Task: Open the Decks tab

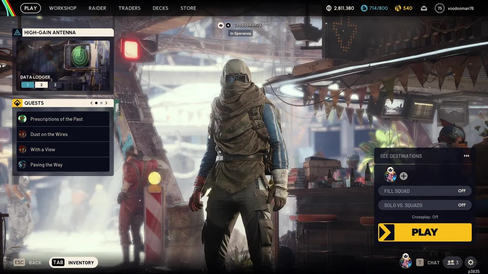Action: tap(161, 8)
